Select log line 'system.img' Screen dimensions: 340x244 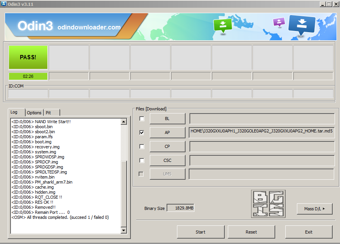click(34, 152)
